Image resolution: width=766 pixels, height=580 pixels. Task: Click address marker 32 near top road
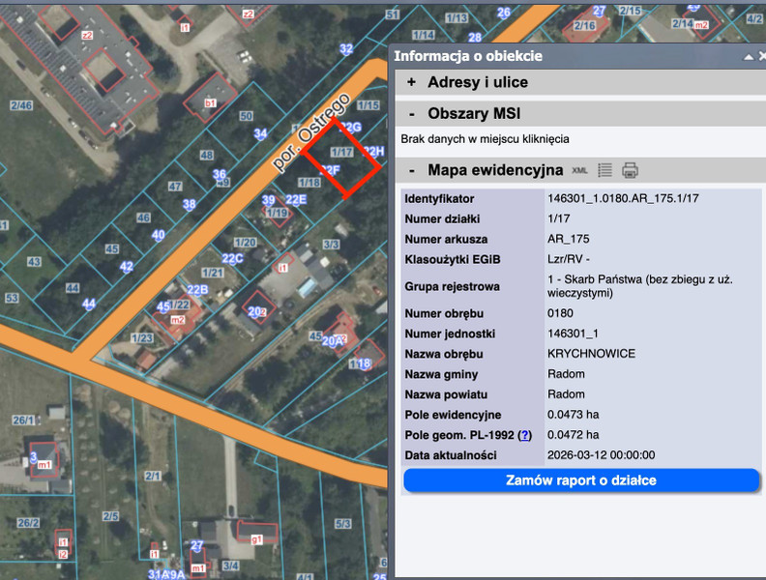(345, 49)
